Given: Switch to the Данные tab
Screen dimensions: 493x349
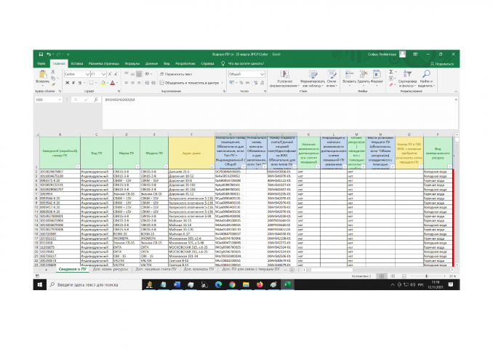Looking at the screenshot, I should pos(151,63).
